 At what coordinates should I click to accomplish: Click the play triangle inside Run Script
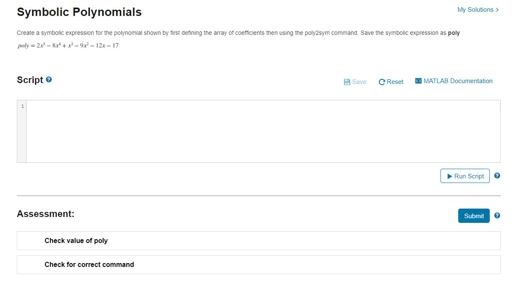450,176
